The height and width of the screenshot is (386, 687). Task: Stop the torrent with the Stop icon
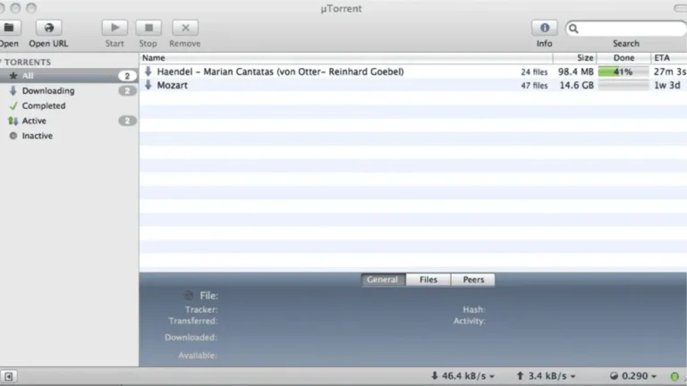[x=148, y=28]
